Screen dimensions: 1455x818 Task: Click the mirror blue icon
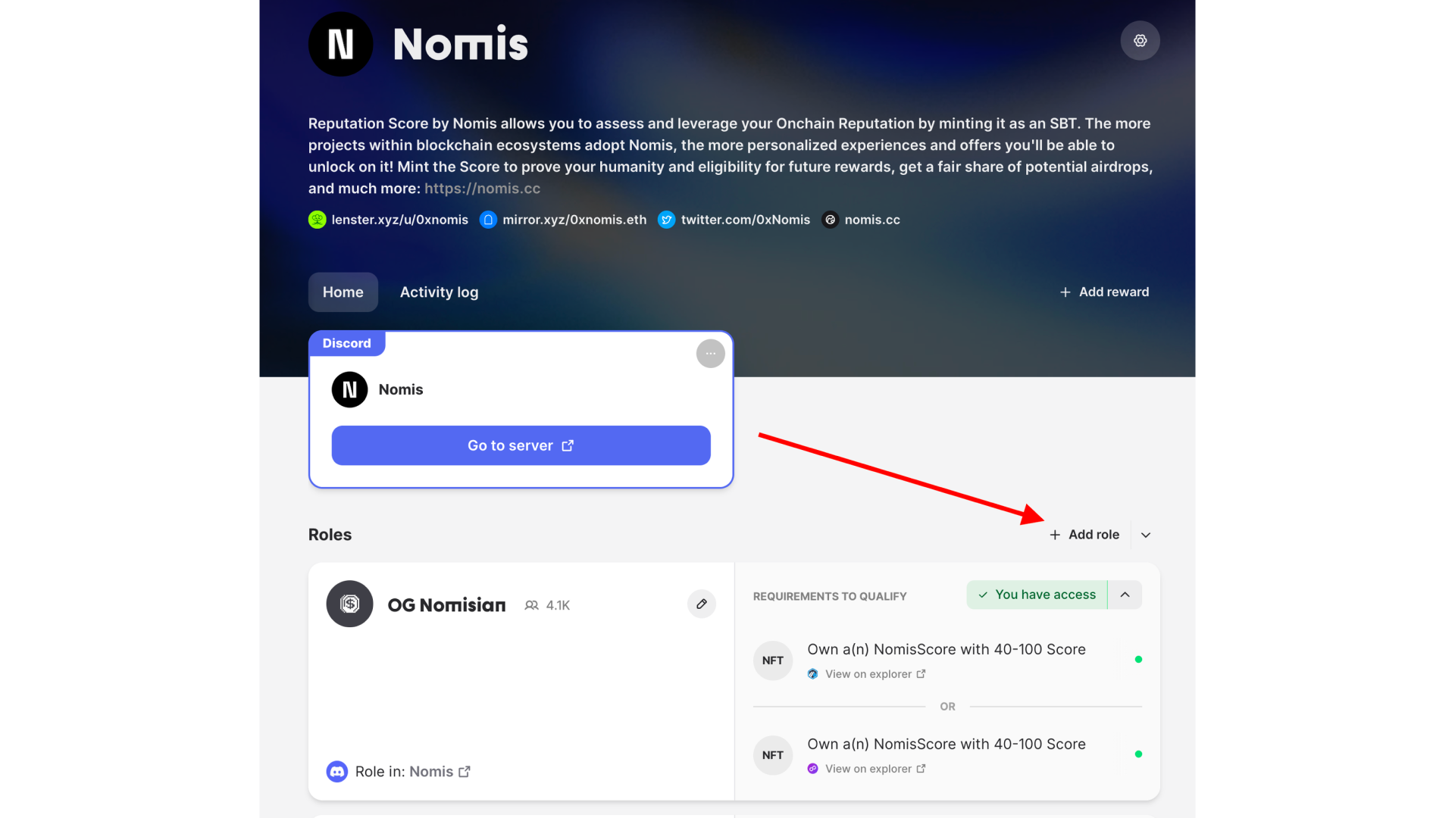pyautogui.click(x=488, y=220)
